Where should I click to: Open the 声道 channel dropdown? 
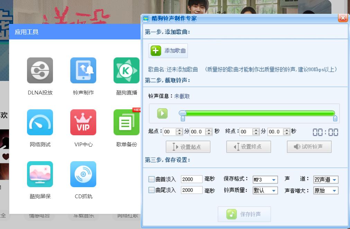[x=326, y=180]
